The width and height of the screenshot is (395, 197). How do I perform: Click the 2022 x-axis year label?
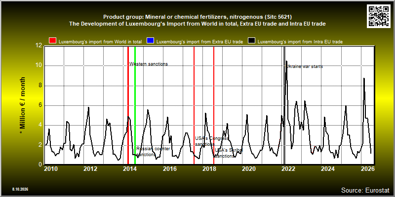[x=288, y=169]
